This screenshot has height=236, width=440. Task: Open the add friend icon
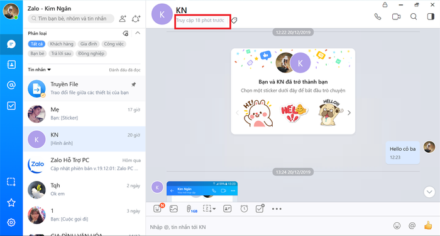(x=123, y=19)
